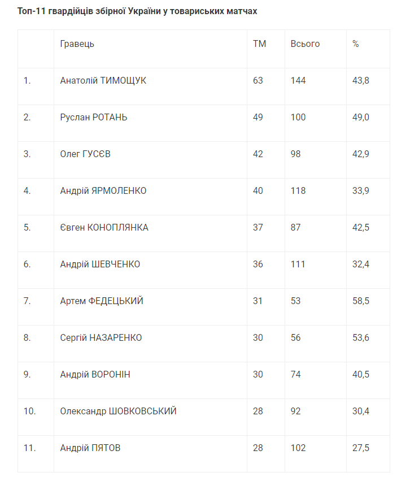Click the table title heading text
Image resolution: width=397 pixels, height=481 pixels.
click(x=137, y=11)
